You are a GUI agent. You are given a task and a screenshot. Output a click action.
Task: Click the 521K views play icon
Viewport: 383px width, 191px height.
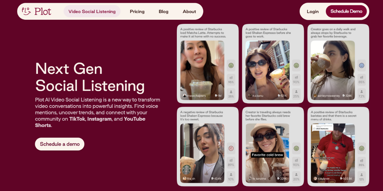tap(279, 95)
